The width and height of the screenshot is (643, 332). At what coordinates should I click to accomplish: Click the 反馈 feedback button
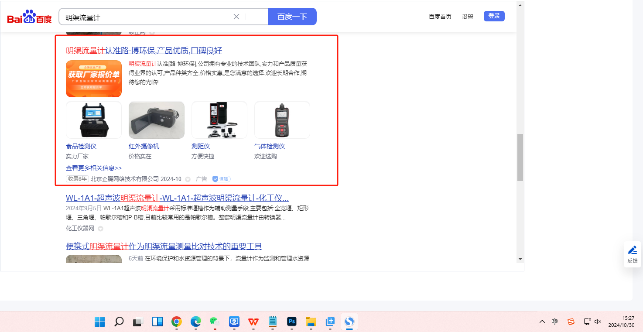point(633,254)
